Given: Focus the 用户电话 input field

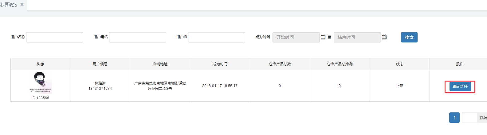Looking at the screenshot, I should [138, 37].
